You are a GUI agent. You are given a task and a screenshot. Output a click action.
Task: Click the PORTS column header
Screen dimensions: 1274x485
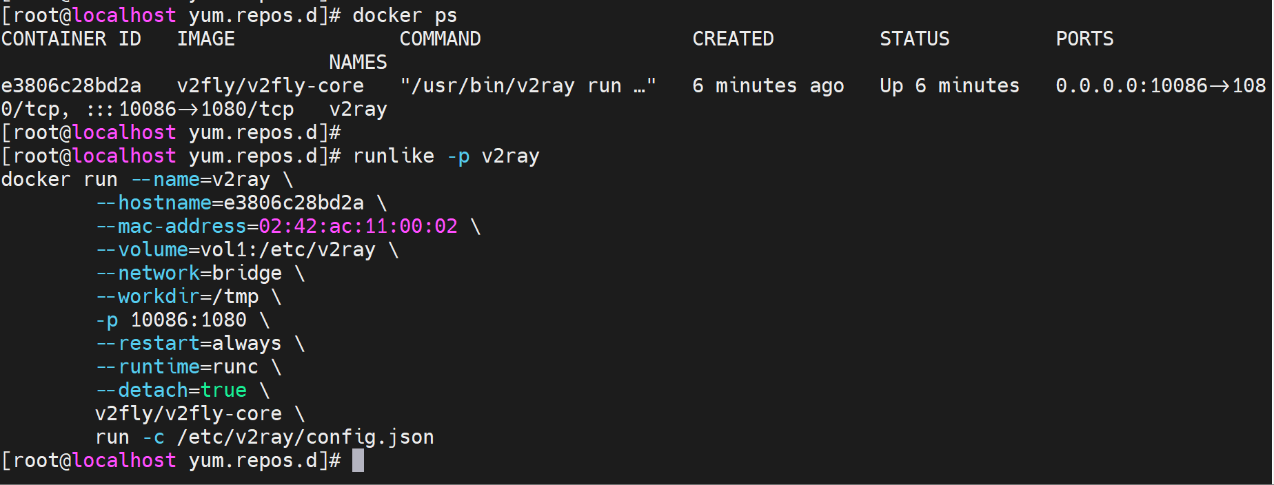(x=1084, y=39)
